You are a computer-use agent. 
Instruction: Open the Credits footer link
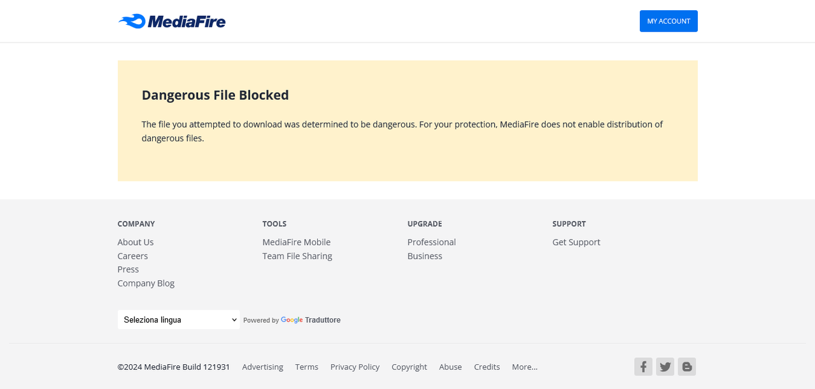[487, 367]
